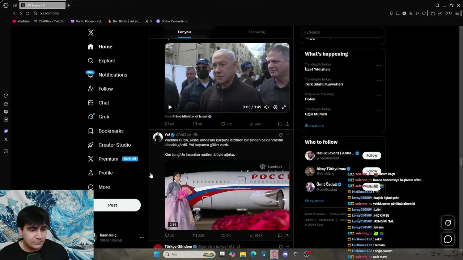Open Gartic Phone bookmark
The image size is (463, 260).
coord(87,21)
